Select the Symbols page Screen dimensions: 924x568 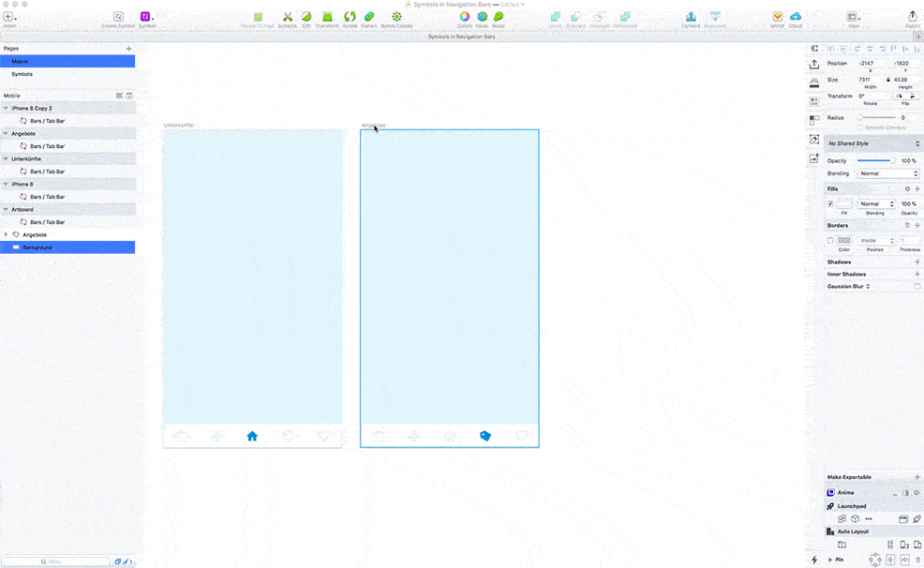pos(67,74)
